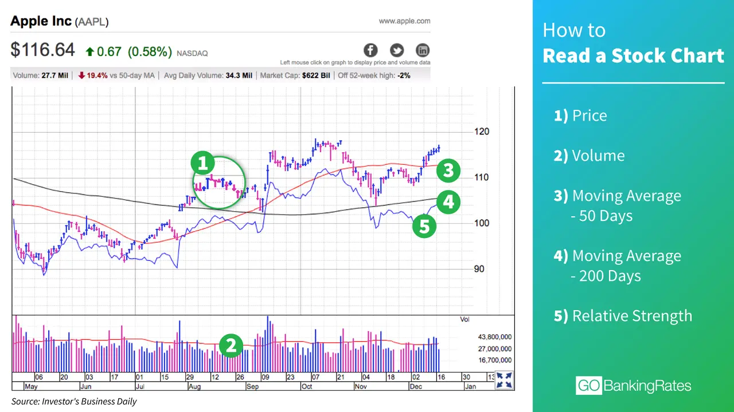Click the GOBankingRates logo
734x412 pixels.
[x=634, y=386]
